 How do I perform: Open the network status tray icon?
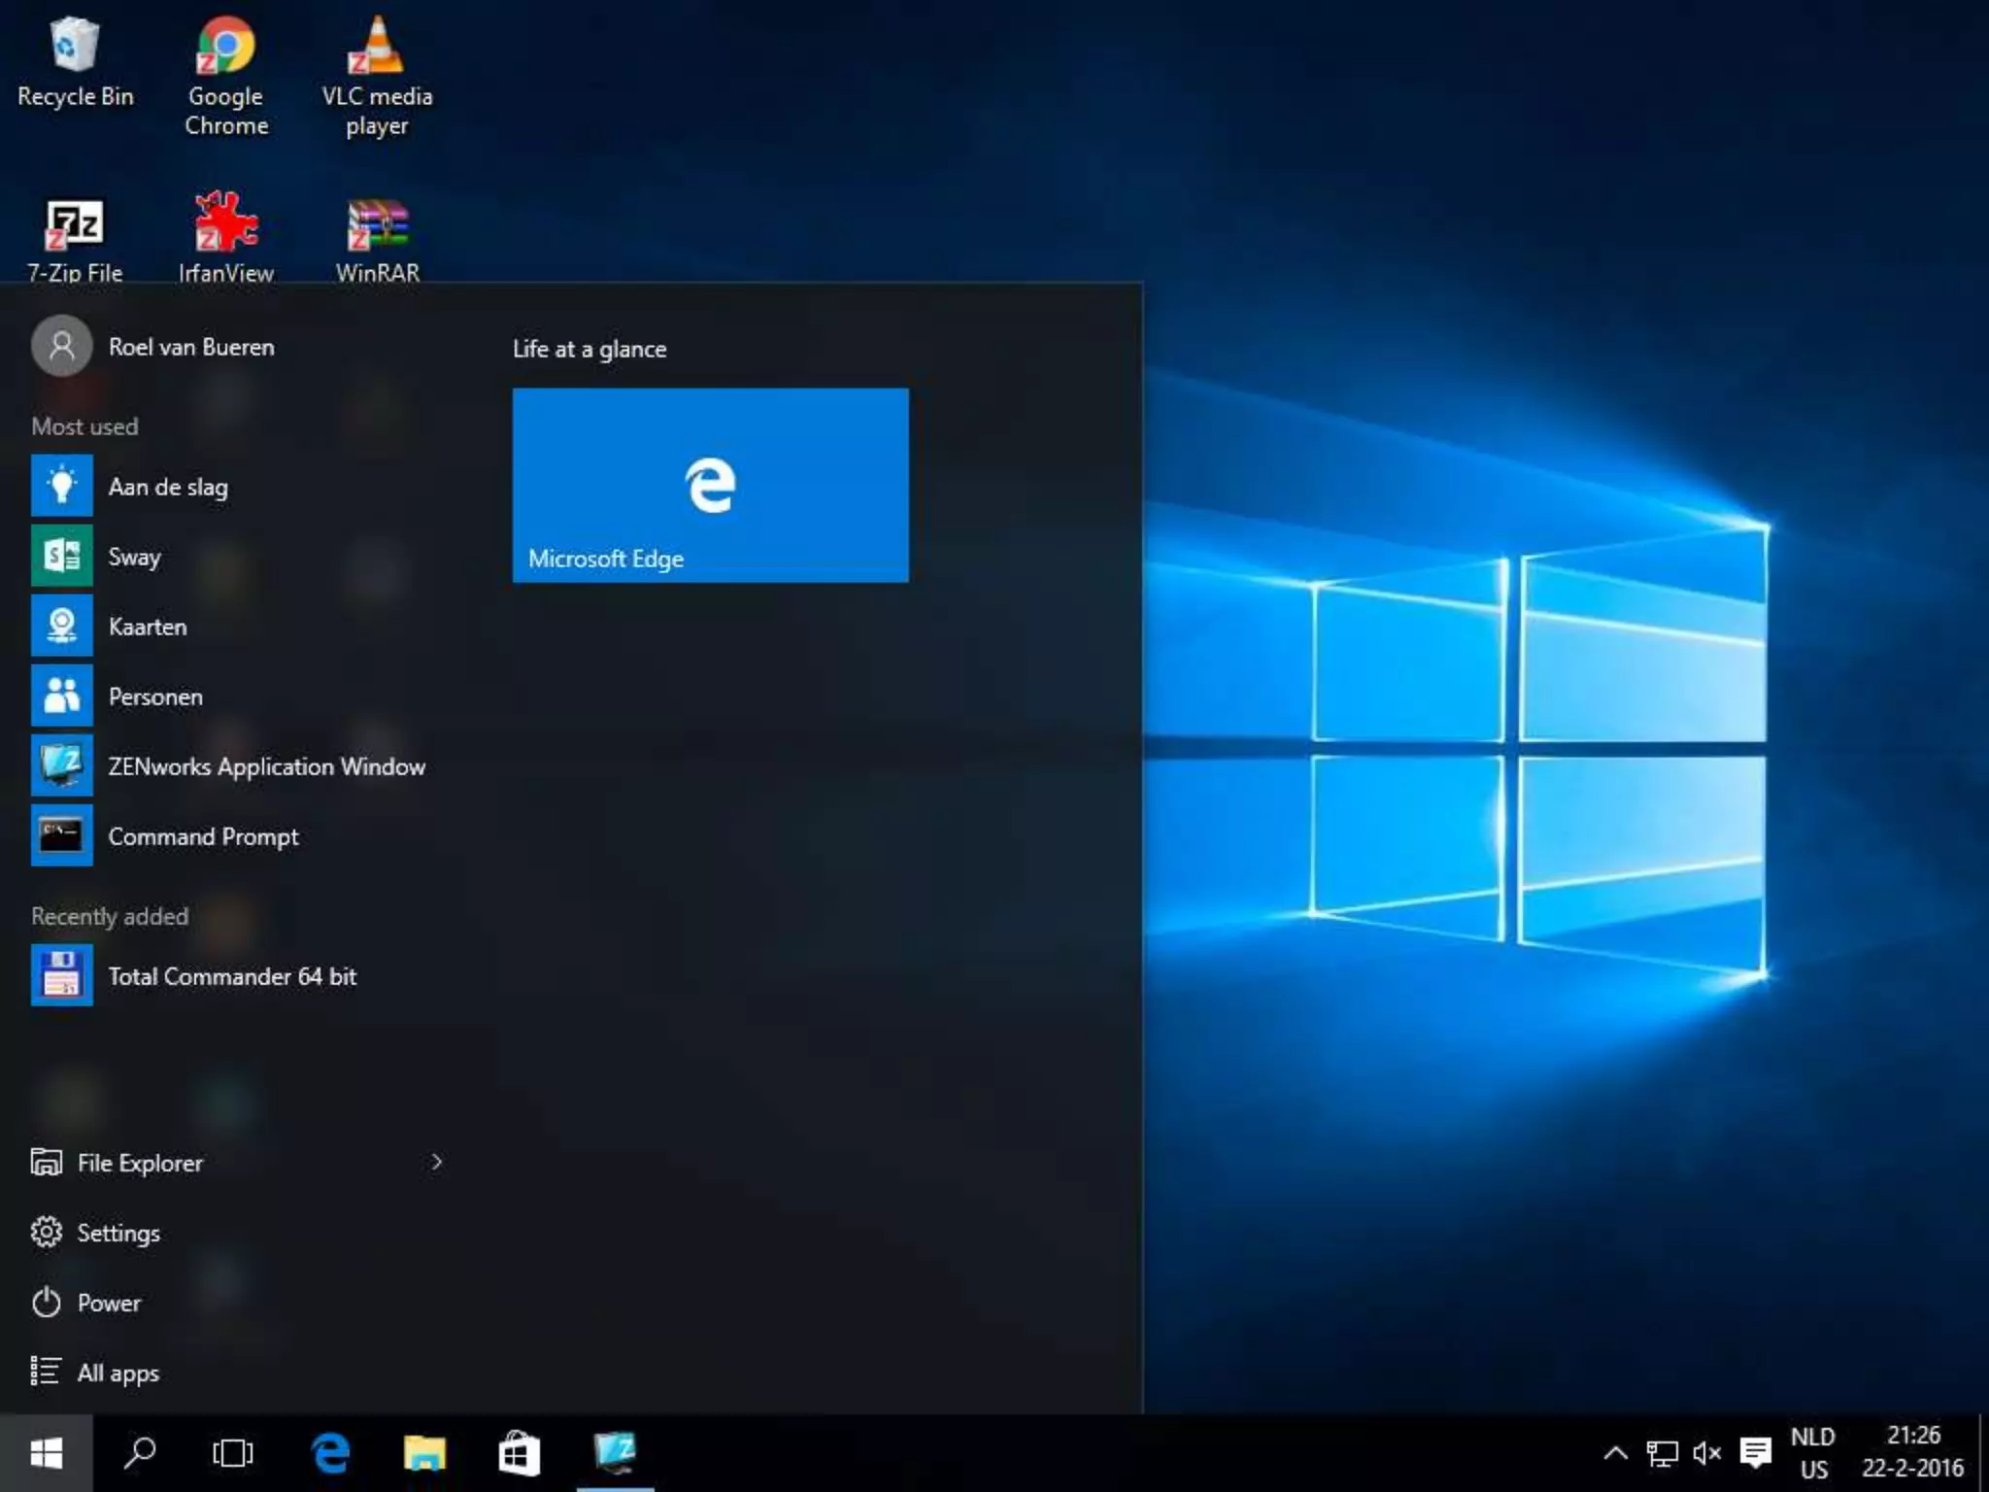pyautogui.click(x=1662, y=1453)
